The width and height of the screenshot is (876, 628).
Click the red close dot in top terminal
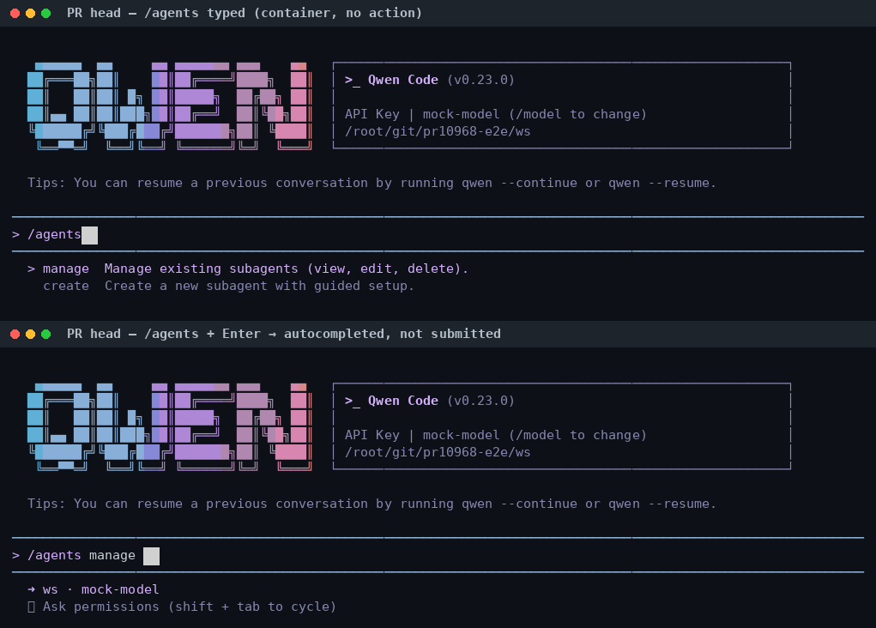[15, 14]
